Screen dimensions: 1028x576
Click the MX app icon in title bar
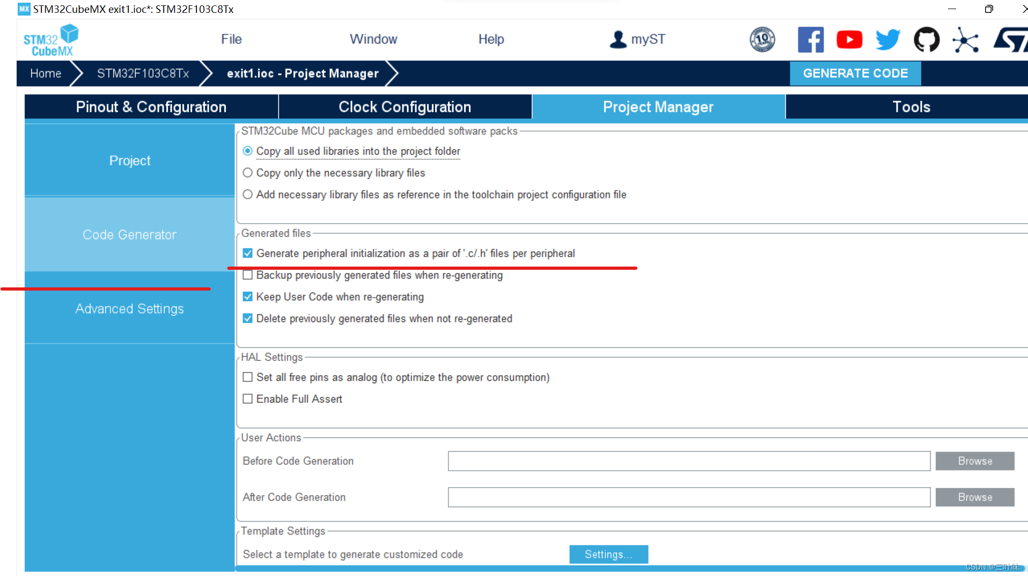click(24, 9)
